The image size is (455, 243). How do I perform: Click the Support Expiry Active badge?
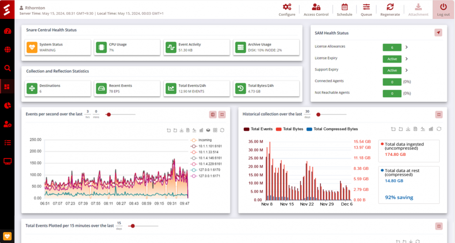[392, 70]
